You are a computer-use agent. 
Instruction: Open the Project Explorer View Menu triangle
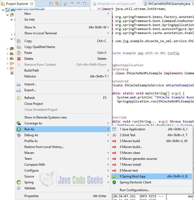[x=72, y=3]
